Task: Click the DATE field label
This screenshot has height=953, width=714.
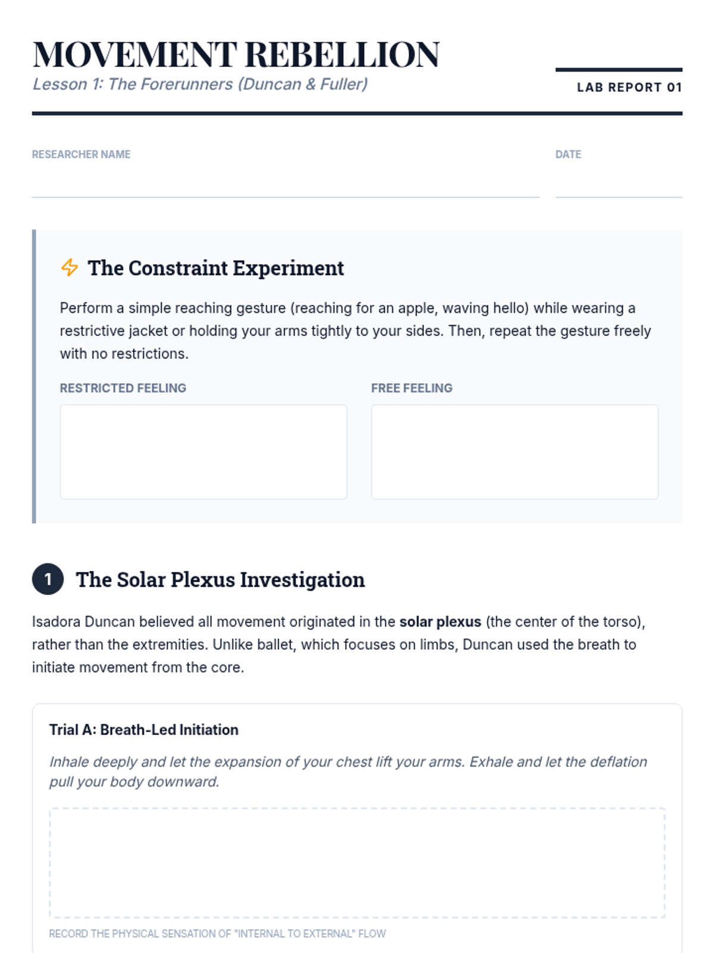Action: pos(568,154)
